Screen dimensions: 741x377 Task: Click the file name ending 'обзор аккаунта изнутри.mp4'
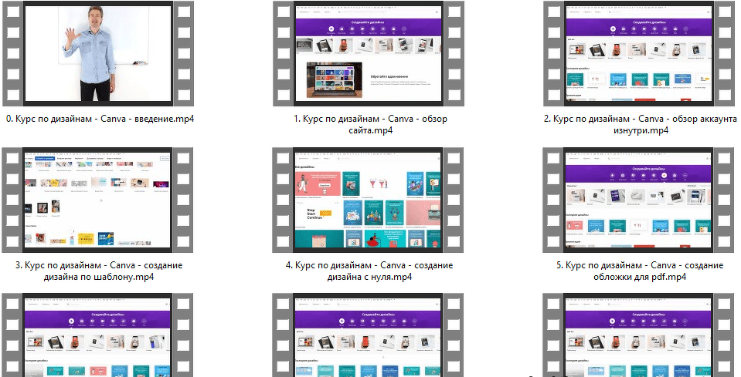[x=641, y=125]
